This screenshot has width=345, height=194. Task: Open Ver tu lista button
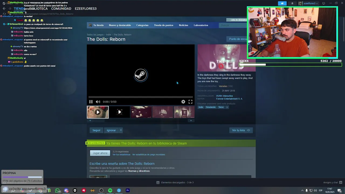coord(241,130)
